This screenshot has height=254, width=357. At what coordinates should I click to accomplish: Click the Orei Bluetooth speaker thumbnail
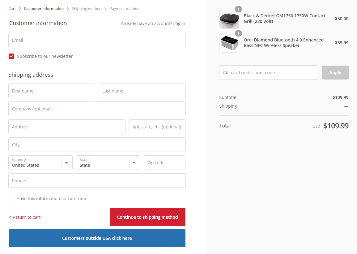point(229,43)
